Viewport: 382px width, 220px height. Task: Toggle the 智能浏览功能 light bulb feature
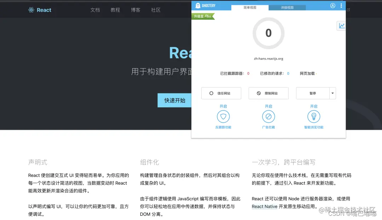point(313,117)
